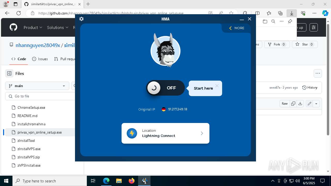Launch Firefox from taskbar
Viewport: 331px width, 186px height.
132,181
